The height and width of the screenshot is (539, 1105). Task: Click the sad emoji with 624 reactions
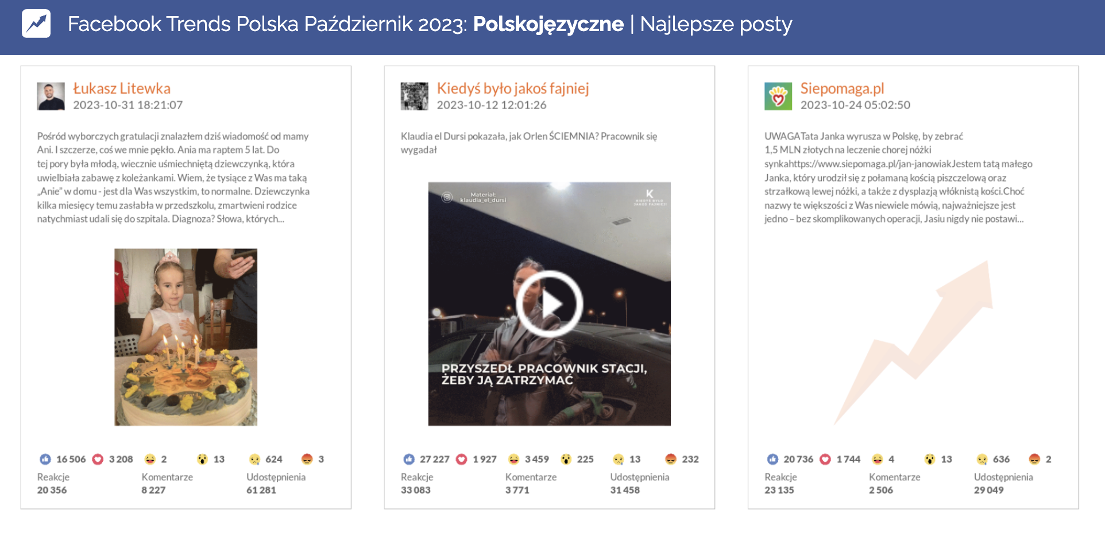click(254, 459)
